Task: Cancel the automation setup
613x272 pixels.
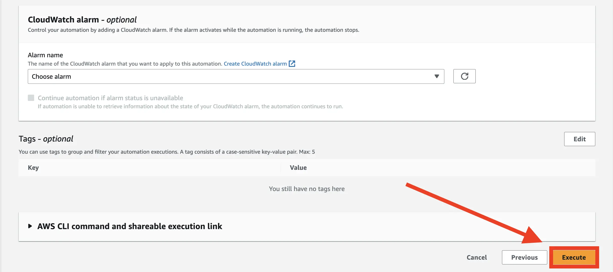Action: pos(476,257)
